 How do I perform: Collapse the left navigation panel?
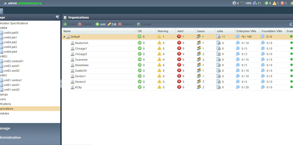click(57, 17)
